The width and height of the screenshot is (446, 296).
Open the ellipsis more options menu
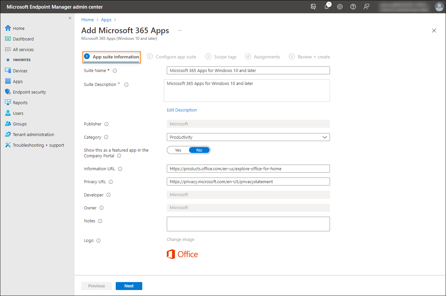point(180,30)
